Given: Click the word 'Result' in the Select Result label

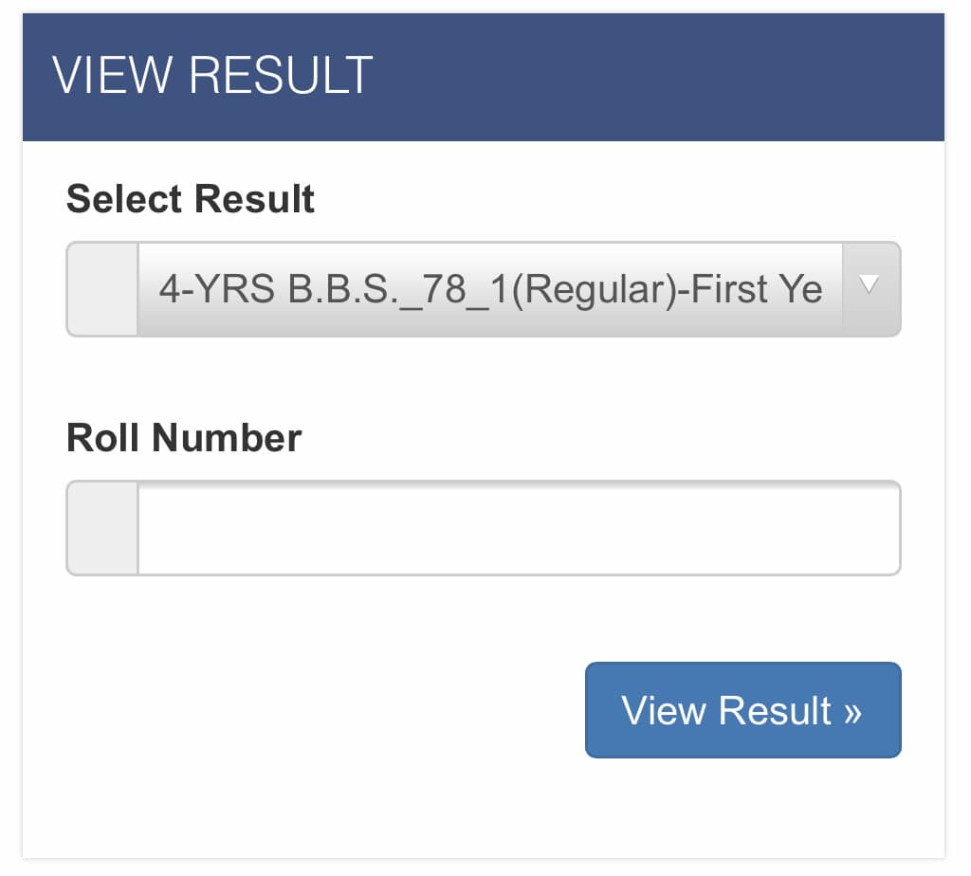Looking at the screenshot, I should pos(254,199).
